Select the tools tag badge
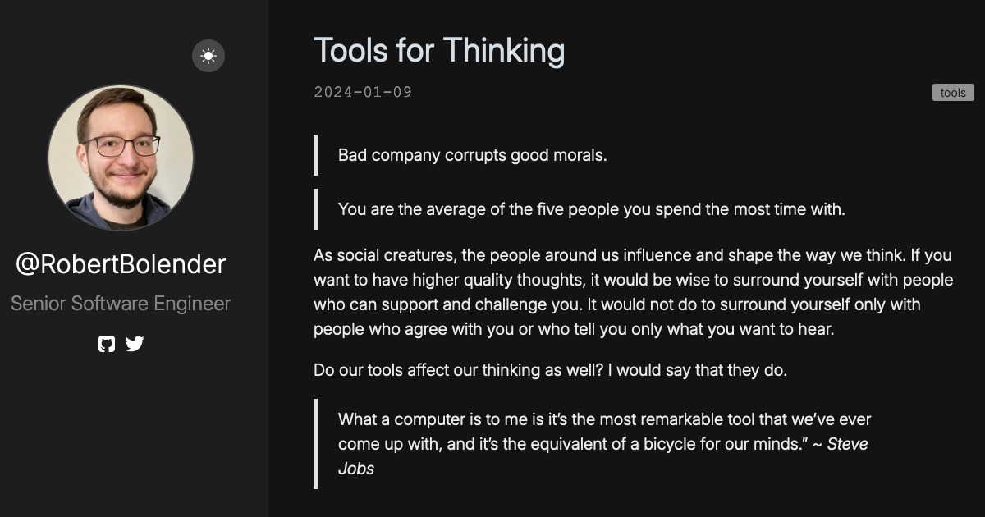 (x=953, y=93)
